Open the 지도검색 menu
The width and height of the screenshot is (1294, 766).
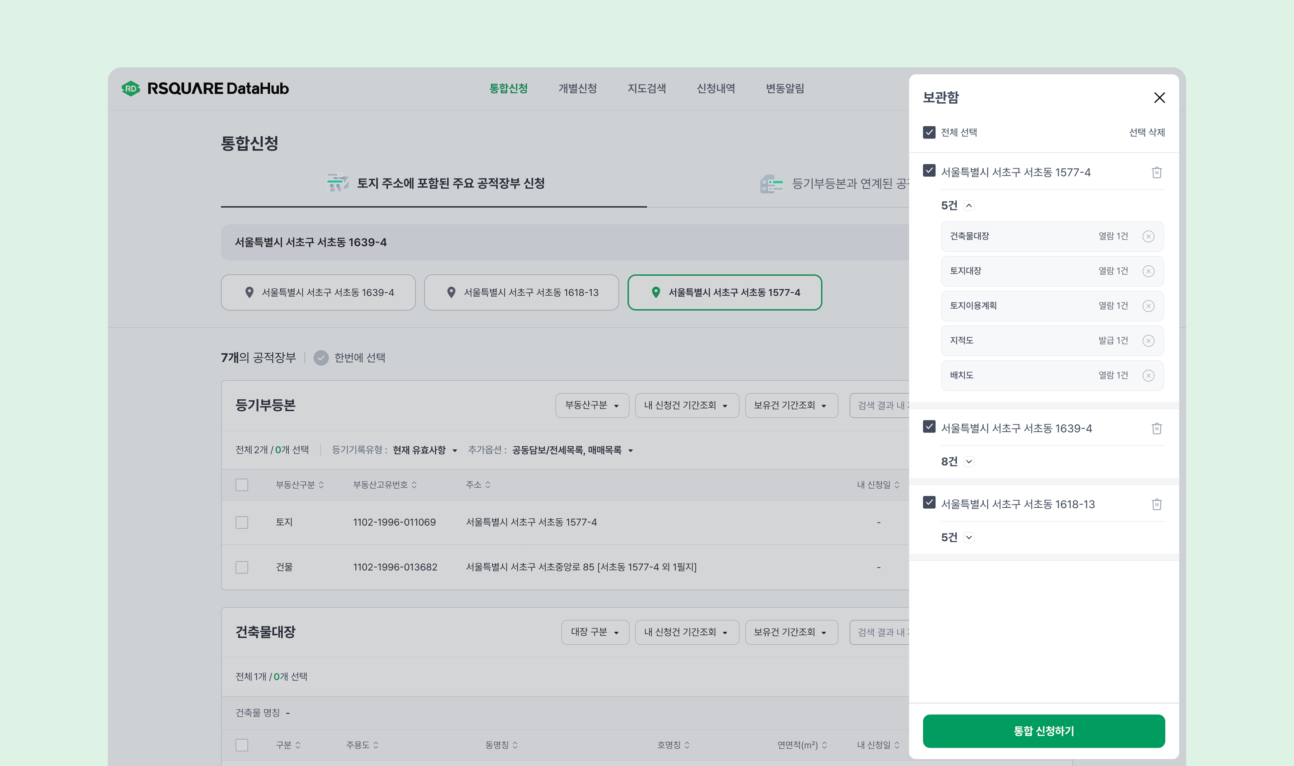tap(646, 88)
